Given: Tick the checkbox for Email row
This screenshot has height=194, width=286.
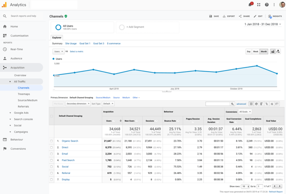Looking at the screenshot, I should (x=51, y=153).
